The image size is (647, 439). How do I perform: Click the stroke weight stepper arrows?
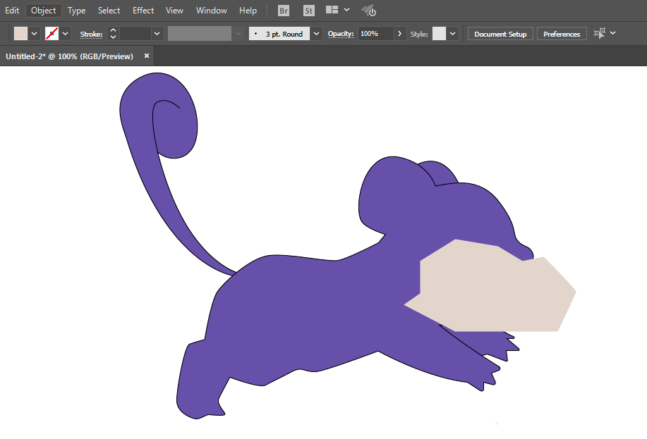coord(113,33)
